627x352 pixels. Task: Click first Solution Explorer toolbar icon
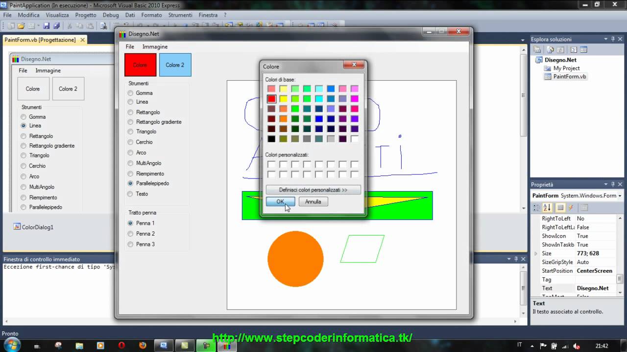pyautogui.click(x=537, y=49)
